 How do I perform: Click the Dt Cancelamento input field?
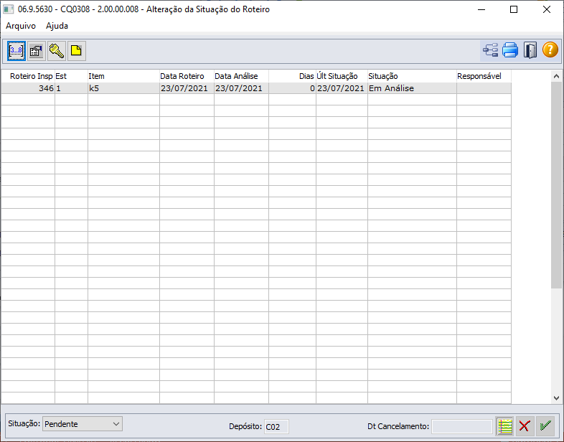pyautogui.click(x=462, y=427)
